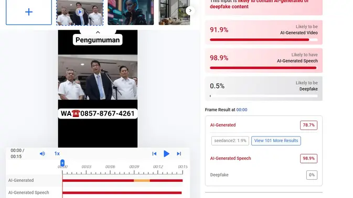Image resolution: width=353 pixels, height=198 pixels.
Task: Click the 00:00 frame result timestamp
Action: 242,110
